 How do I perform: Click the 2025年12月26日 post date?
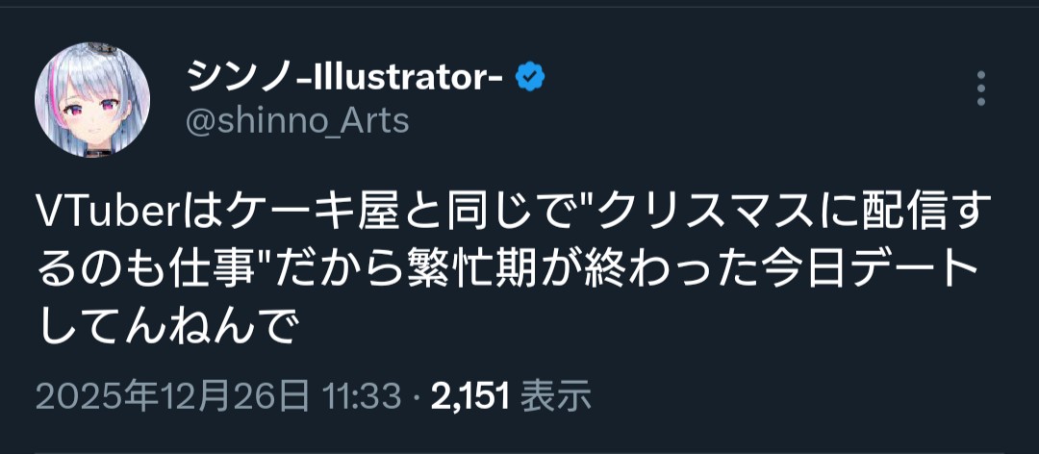[173, 394]
